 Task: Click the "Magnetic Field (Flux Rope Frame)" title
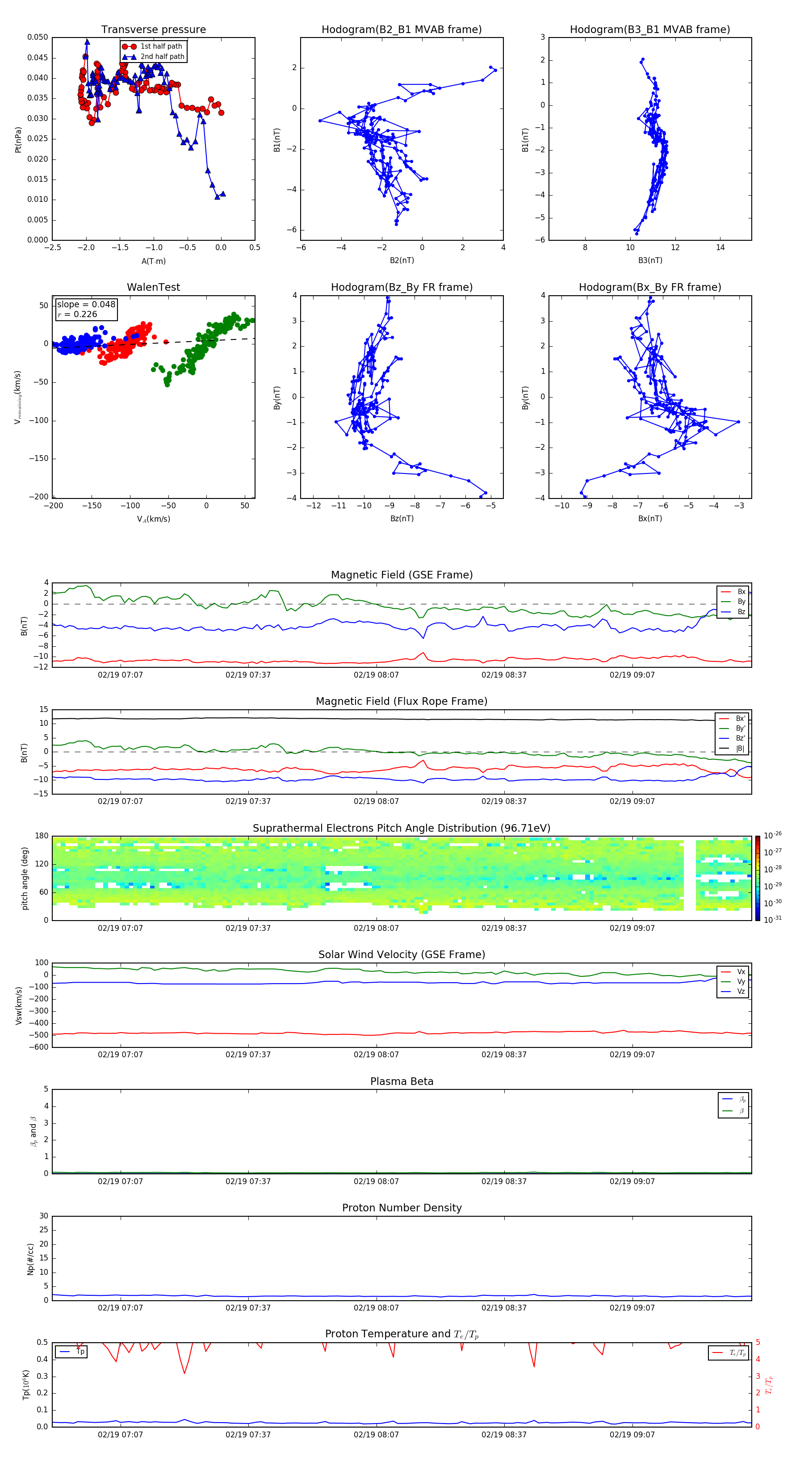[402, 702]
